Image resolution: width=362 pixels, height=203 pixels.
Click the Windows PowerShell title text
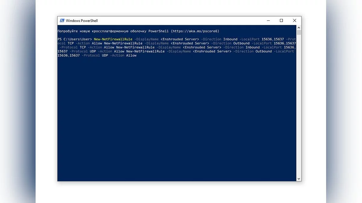tap(82, 20)
